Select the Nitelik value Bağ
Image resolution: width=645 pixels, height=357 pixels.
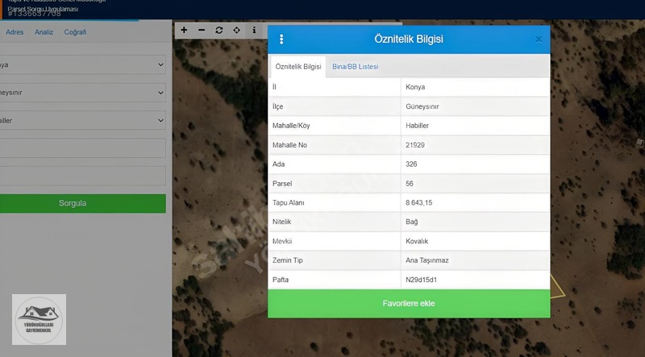click(476, 222)
